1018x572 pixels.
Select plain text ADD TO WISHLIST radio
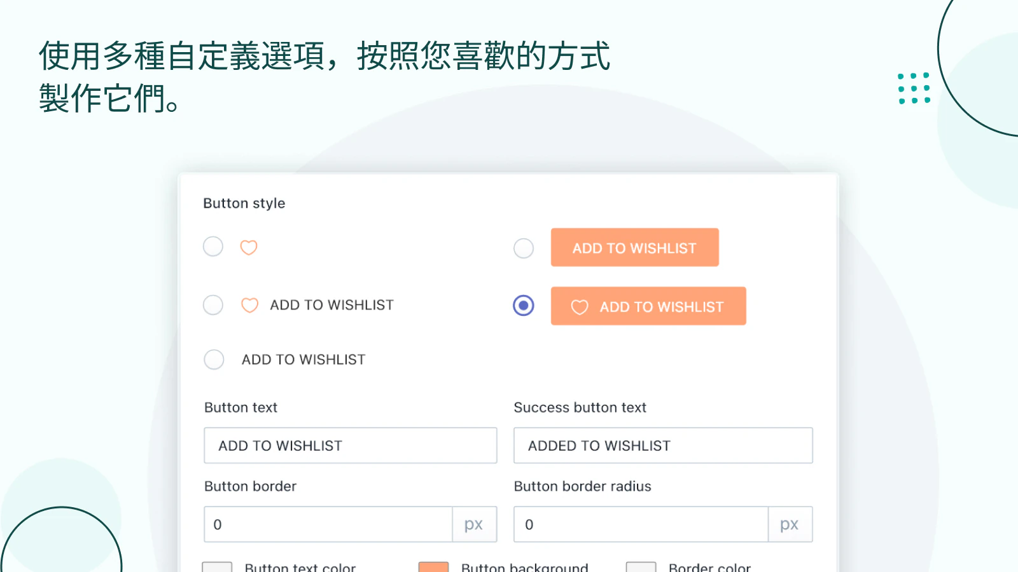point(214,360)
